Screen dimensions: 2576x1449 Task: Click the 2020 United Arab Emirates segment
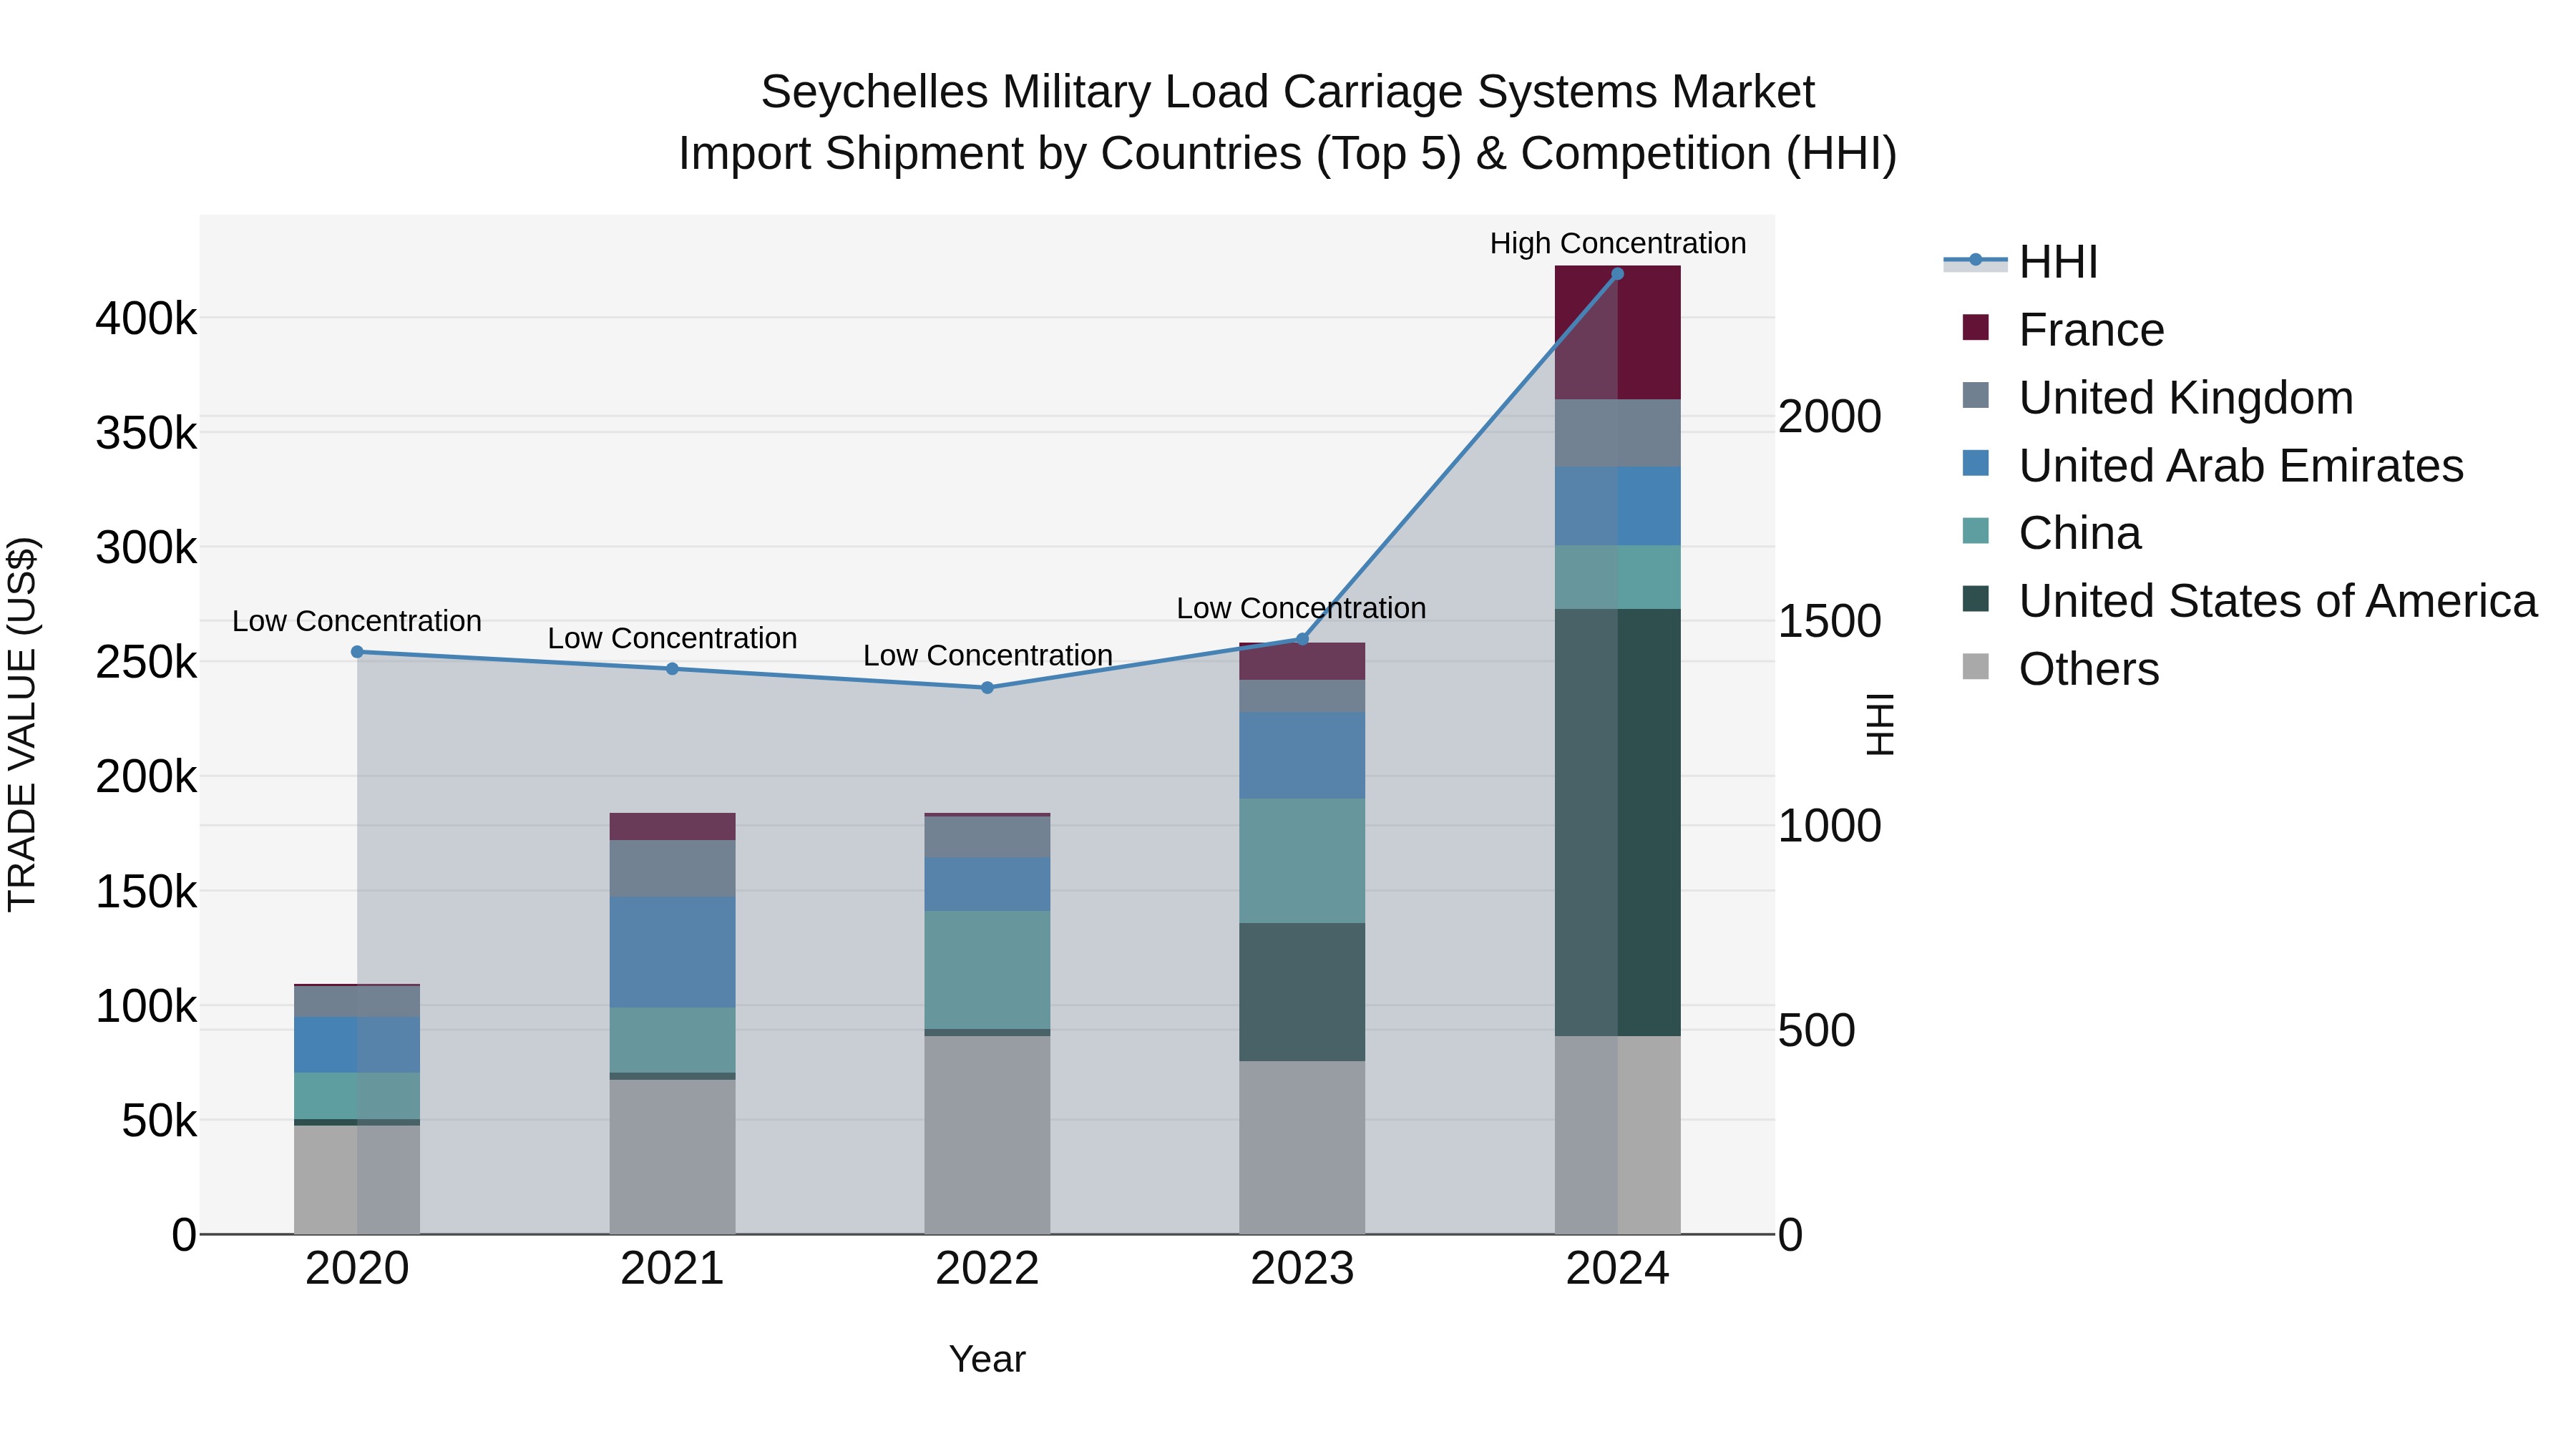pyautogui.click(x=357, y=1045)
